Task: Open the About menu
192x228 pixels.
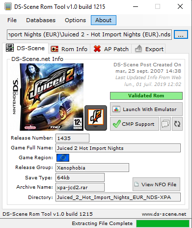Action: tap(104, 20)
